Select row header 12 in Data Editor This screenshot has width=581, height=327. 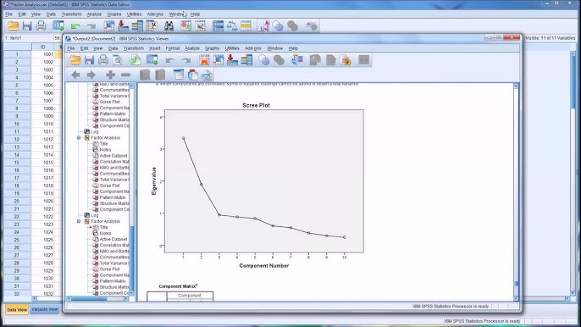17,140
